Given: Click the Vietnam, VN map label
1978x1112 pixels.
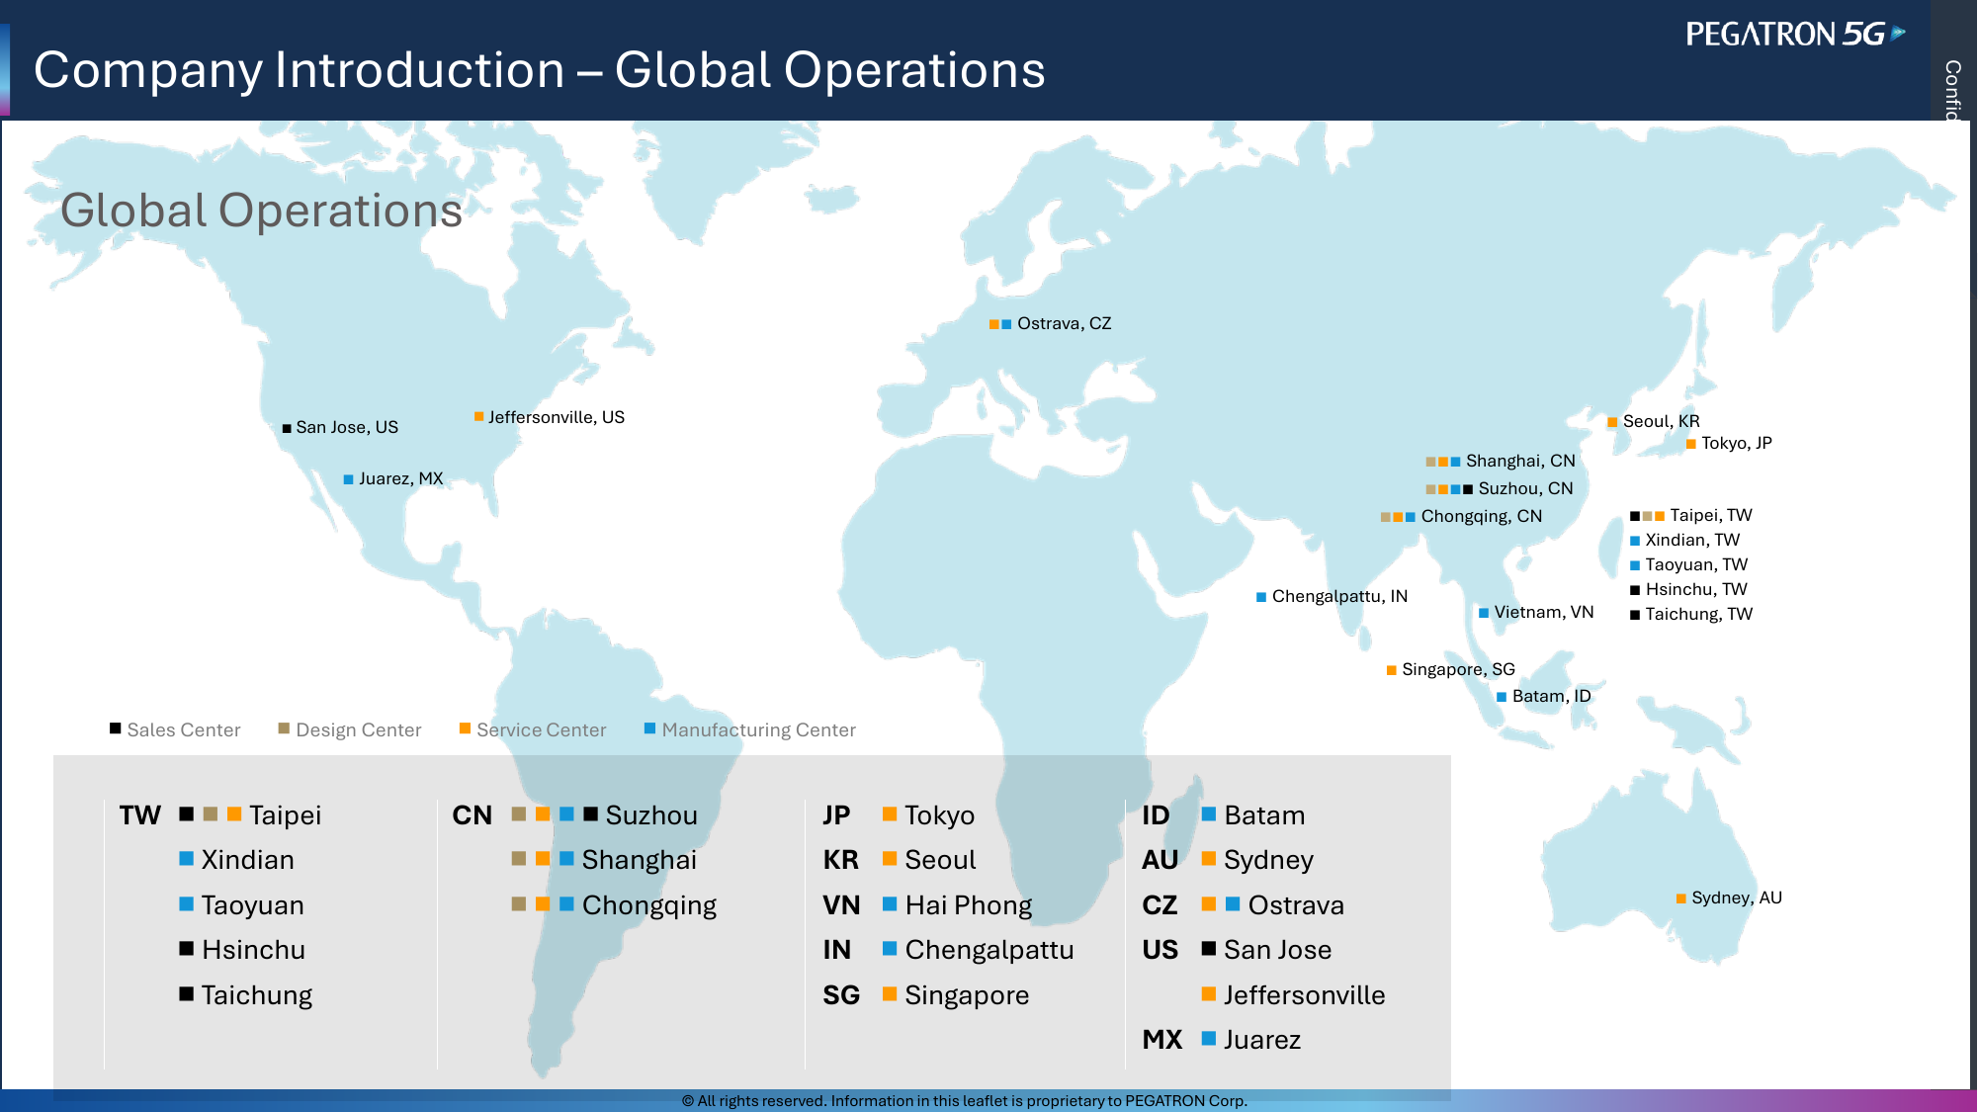Looking at the screenshot, I should (x=1544, y=612).
